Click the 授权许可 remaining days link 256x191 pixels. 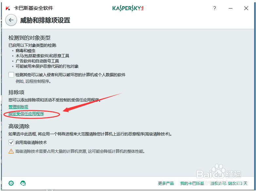pyautogui.click(x=229, y=183)
